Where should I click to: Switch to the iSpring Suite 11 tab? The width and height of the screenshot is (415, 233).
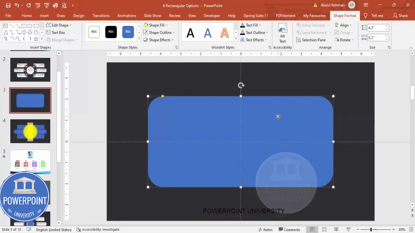(x=256, y=16)
